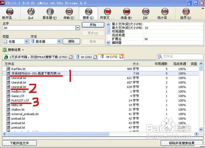Click file icon next to RarFiles.lst
This screenshot has height=148, width=205.
[x=8, y=69]
